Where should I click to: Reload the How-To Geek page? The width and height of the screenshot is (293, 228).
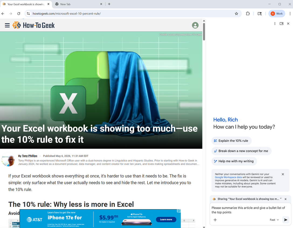point(19,14)
